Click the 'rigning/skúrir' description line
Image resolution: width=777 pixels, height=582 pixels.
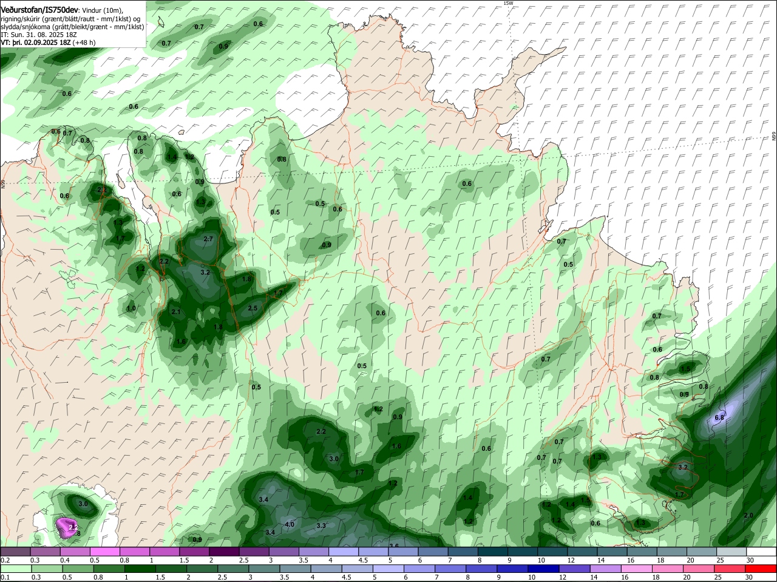70,19
